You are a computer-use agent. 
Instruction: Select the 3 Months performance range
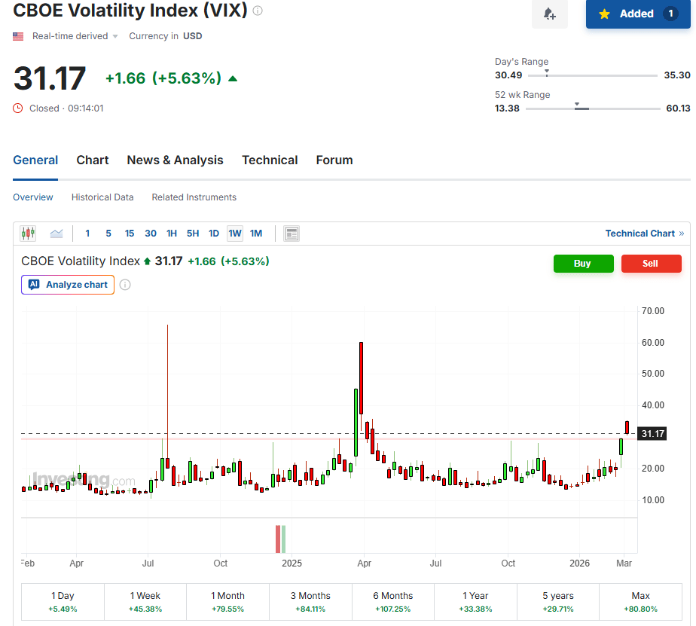310,602
